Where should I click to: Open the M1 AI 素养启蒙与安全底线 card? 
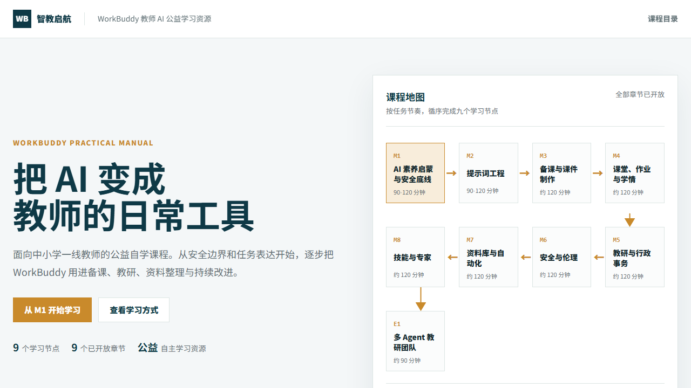pos(415,173)
